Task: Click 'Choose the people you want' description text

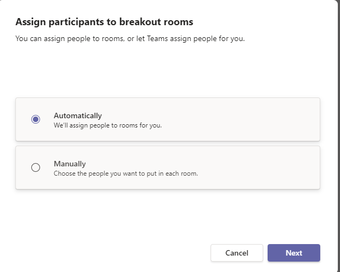Action: pos(126,173)
